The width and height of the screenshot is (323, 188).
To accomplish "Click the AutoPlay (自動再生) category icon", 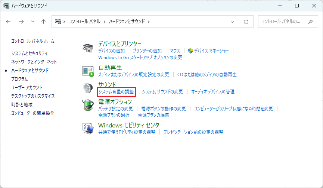I will (x=88, y=71).
